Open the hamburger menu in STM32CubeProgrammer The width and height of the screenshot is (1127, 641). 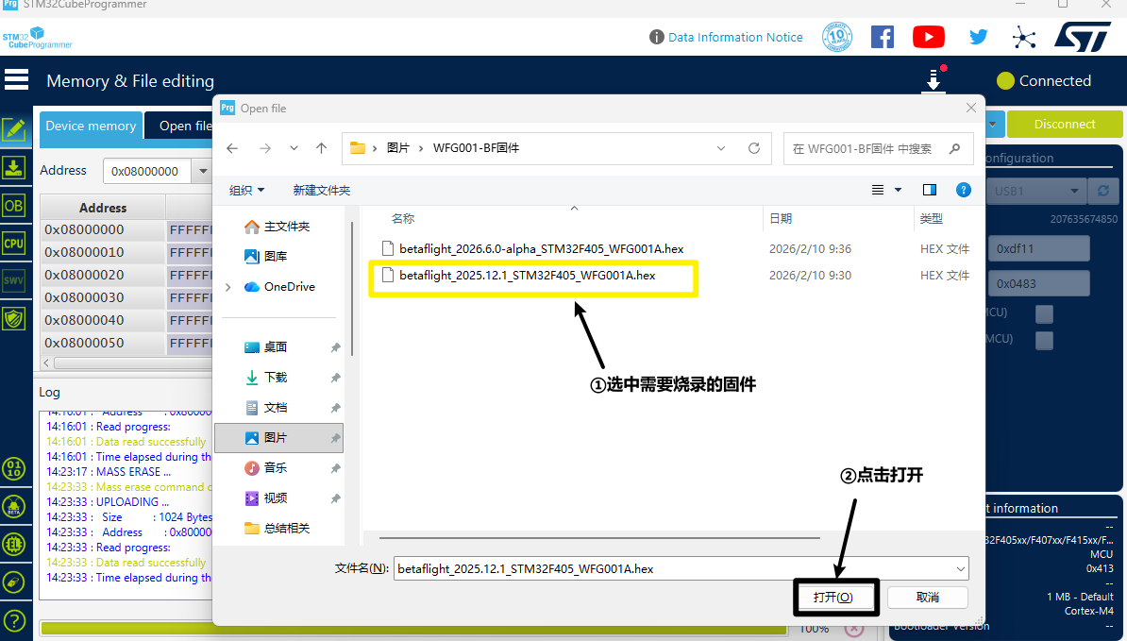tap(16, 80)
